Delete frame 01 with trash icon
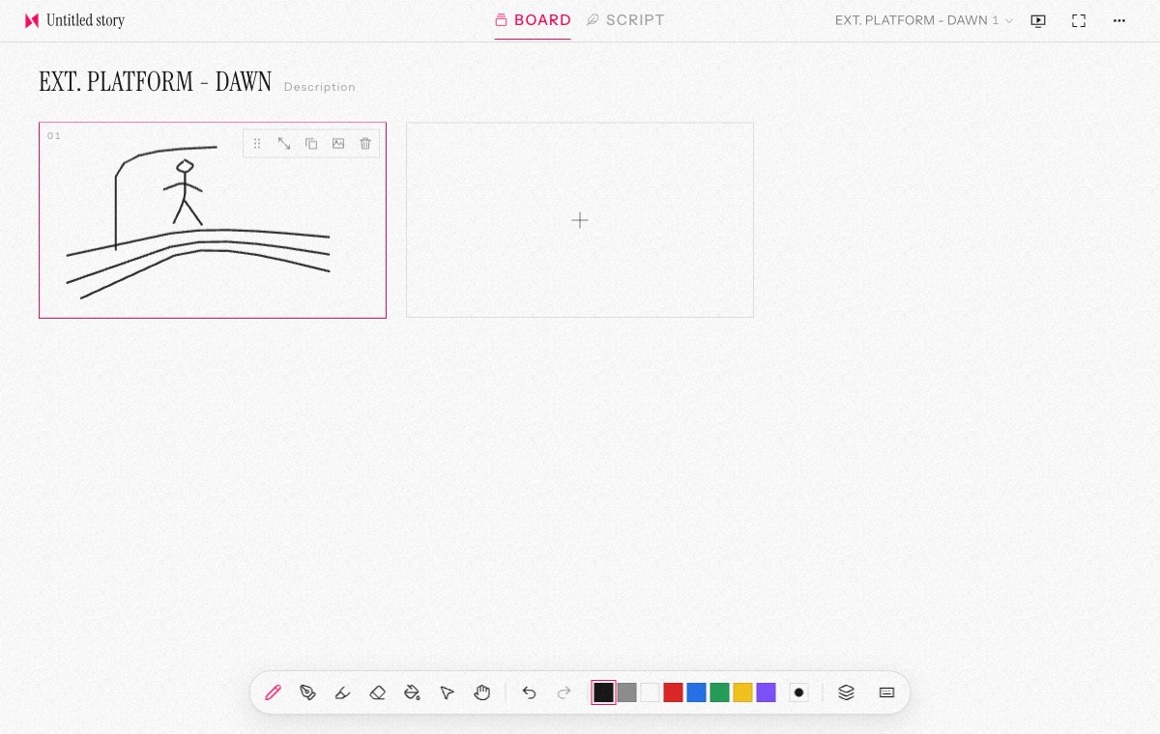The image size is (1160, 734). tap(365, 143)
